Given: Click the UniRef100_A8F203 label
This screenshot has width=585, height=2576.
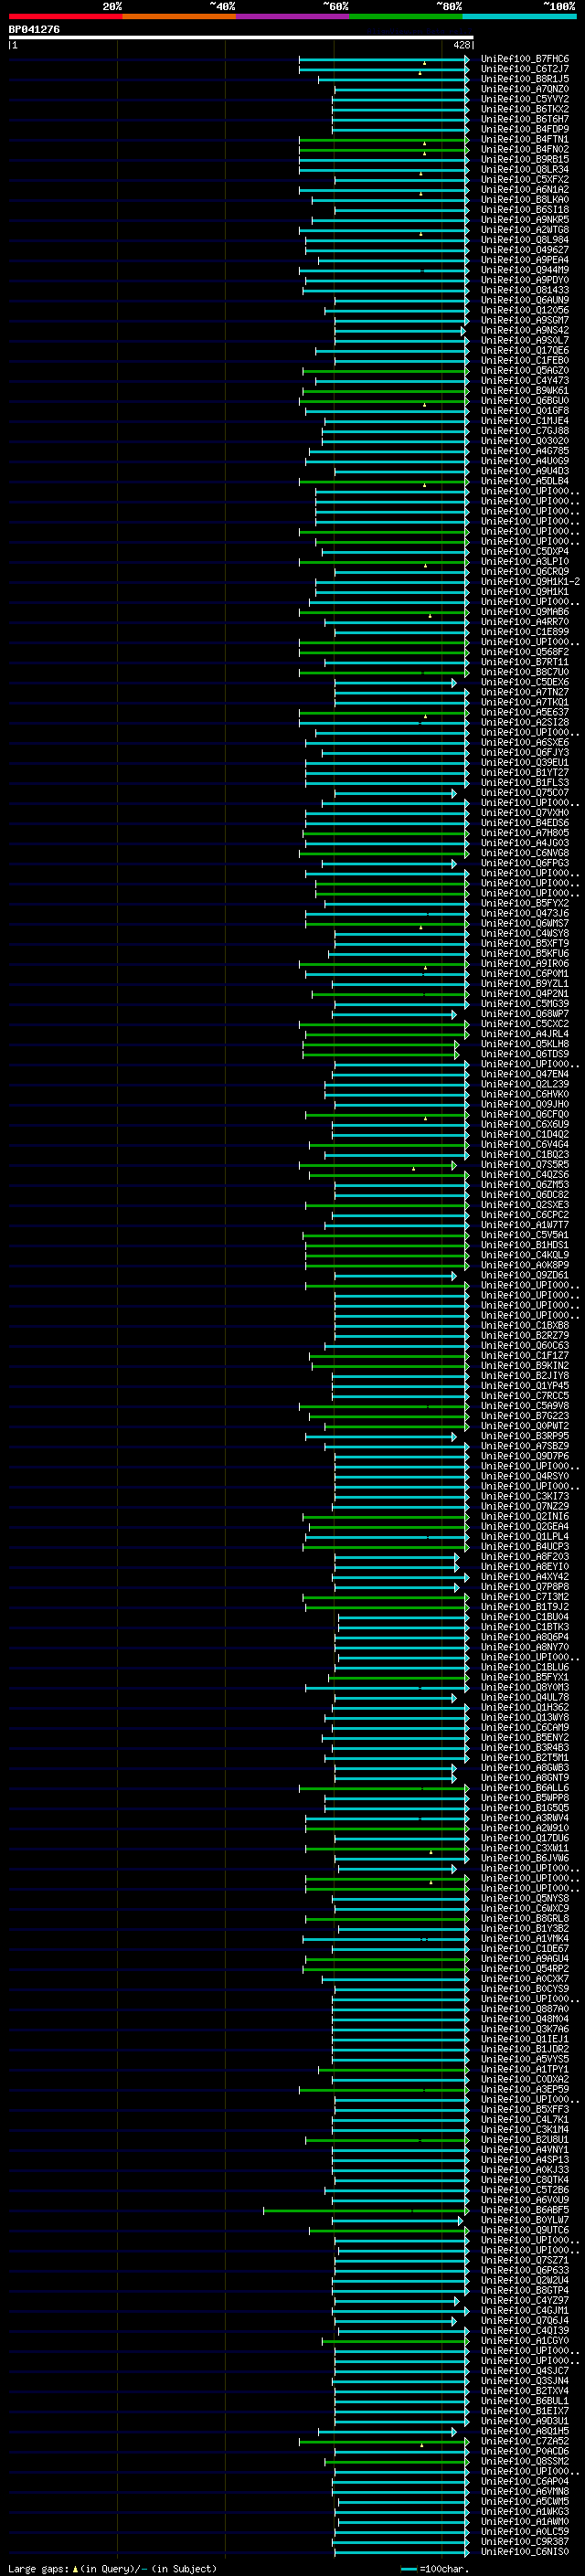Looking at the screenshot, I should [525, 1557].
